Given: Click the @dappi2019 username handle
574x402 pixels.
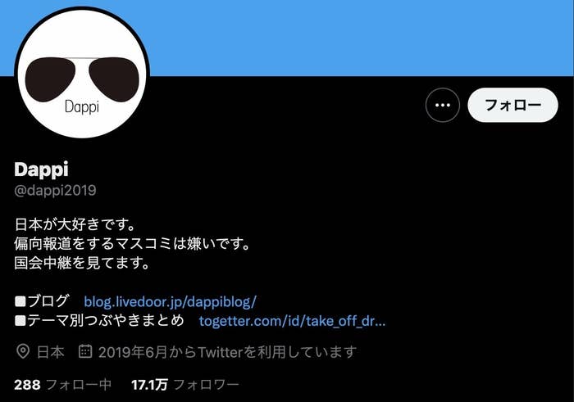Looking at the screenshot, I should coord(55,190).
